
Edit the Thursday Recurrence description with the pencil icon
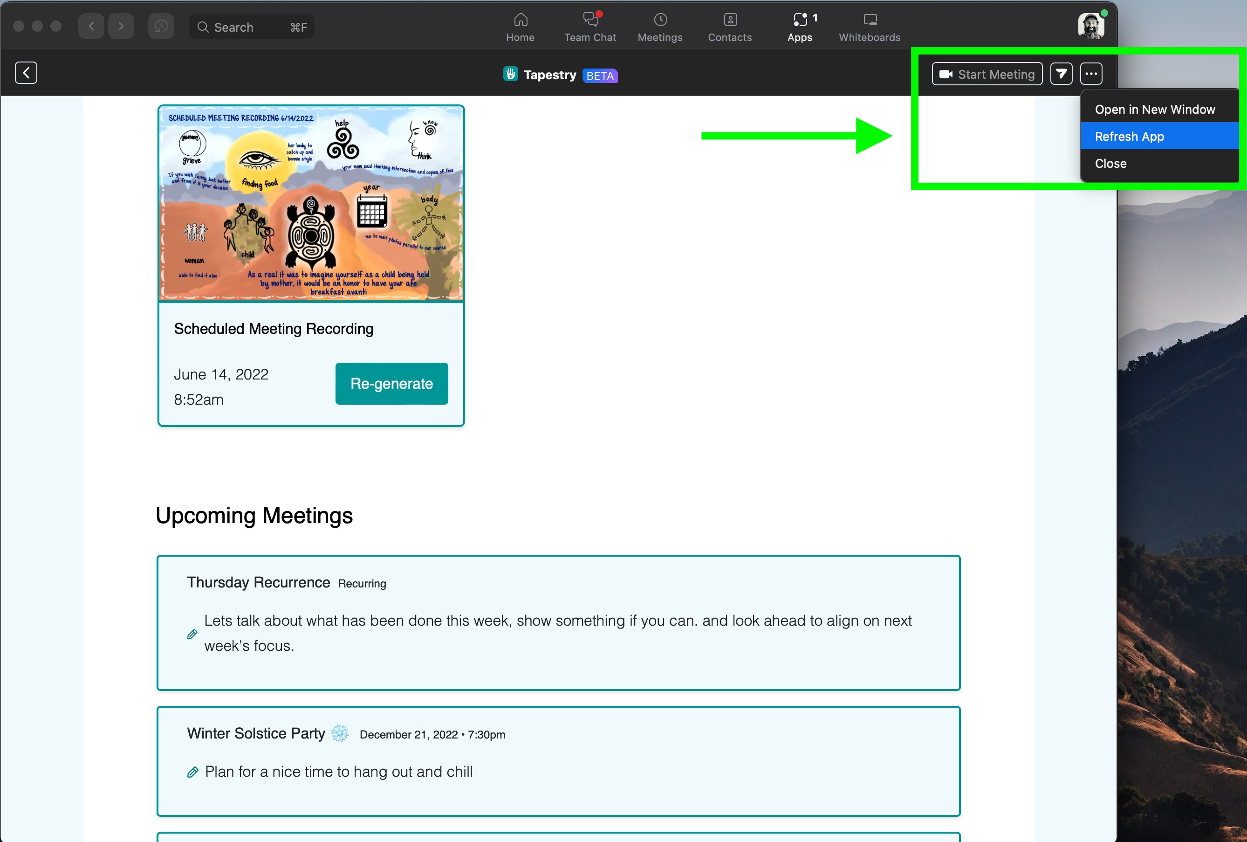point(192,634)
